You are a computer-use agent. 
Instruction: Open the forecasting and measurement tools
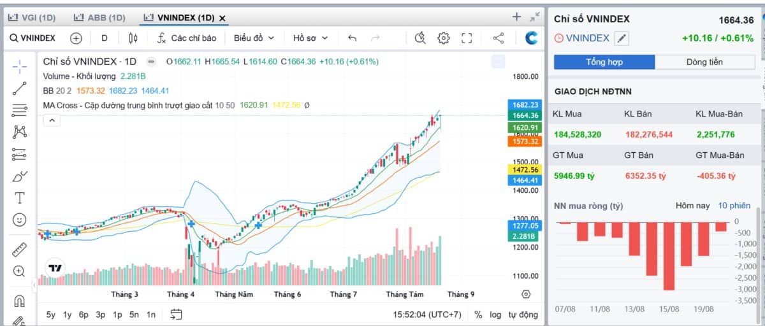click(20, 154)
